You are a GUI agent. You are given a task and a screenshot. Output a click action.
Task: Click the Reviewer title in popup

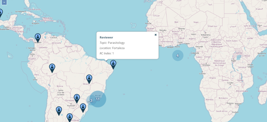tap(106, 37)
